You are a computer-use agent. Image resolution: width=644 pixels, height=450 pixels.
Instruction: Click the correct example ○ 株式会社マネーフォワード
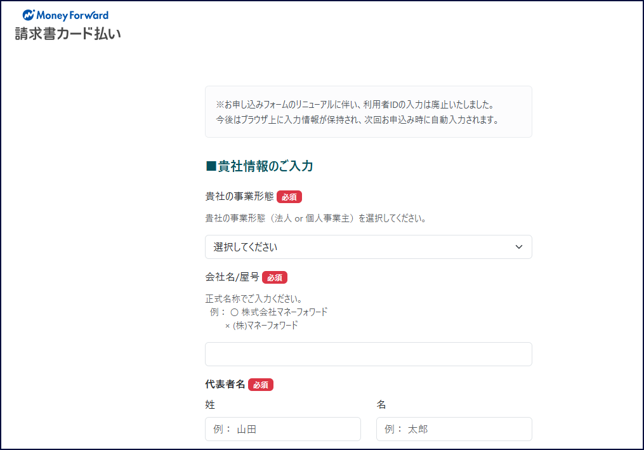click(x=279, y=312)
